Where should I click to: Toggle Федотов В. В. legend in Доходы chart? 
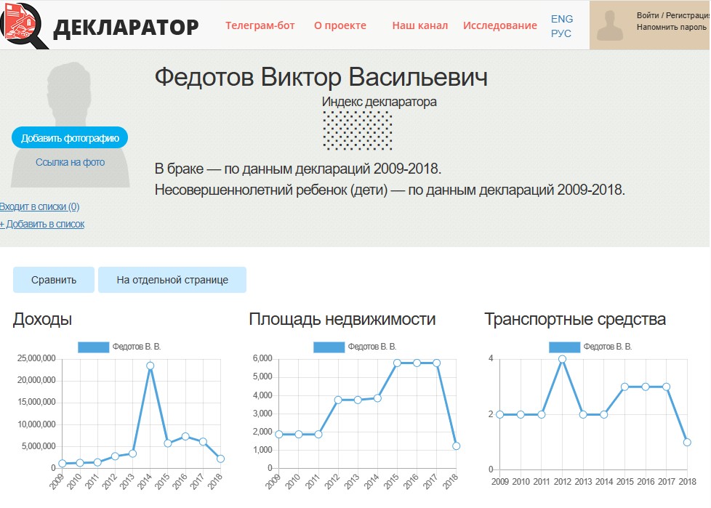119,347
